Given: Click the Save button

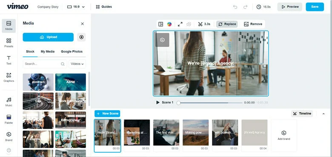Looking at the screenshot, I should click(x=315, y=7).
